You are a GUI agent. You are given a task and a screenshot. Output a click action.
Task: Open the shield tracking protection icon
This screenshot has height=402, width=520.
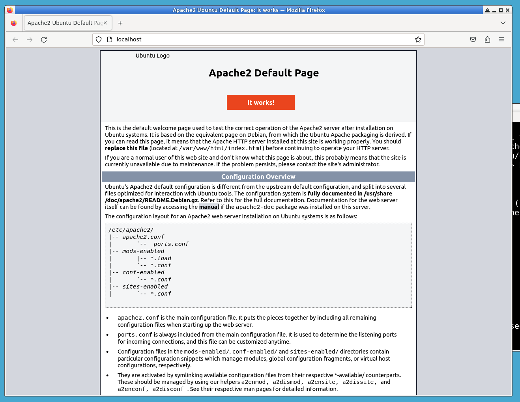coord(99,39)
